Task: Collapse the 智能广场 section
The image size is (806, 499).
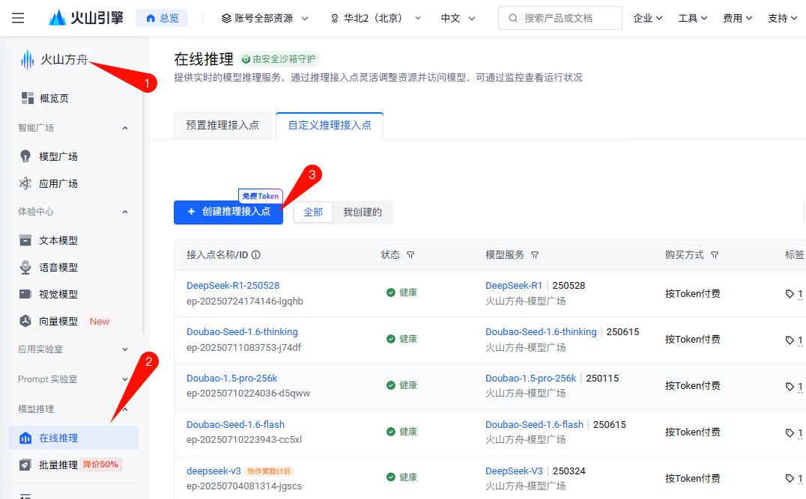Action: [x=125, y=128]
